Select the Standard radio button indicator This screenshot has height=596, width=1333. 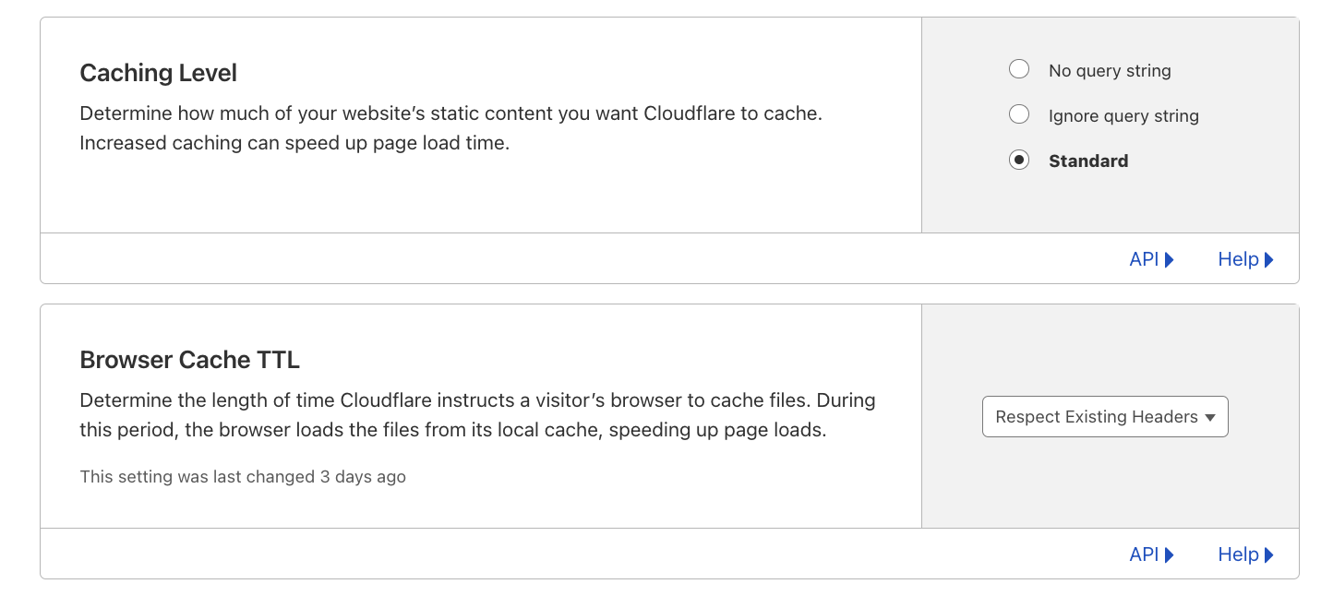click(1019, 160)
